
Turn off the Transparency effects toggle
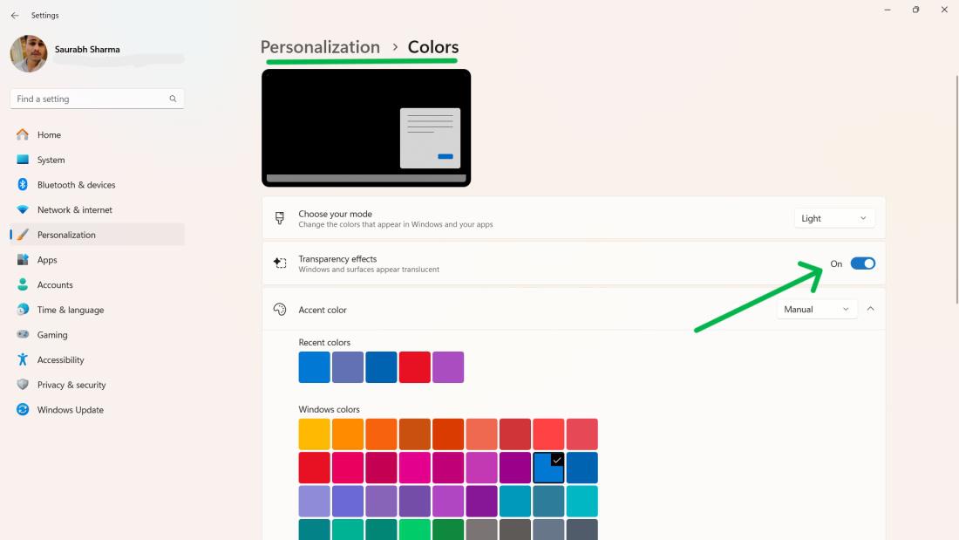pos(863,263)
